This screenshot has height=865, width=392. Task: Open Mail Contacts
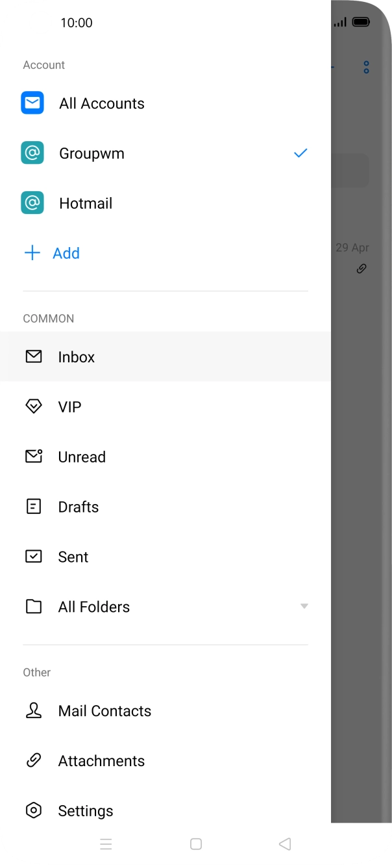point(104,711)
